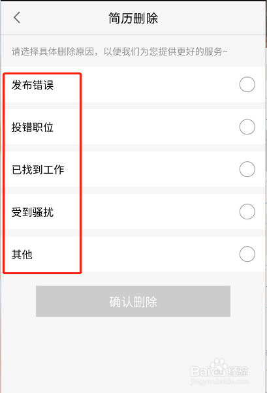
Task: Pick the 已找到工作 label text
Action: 38,170
